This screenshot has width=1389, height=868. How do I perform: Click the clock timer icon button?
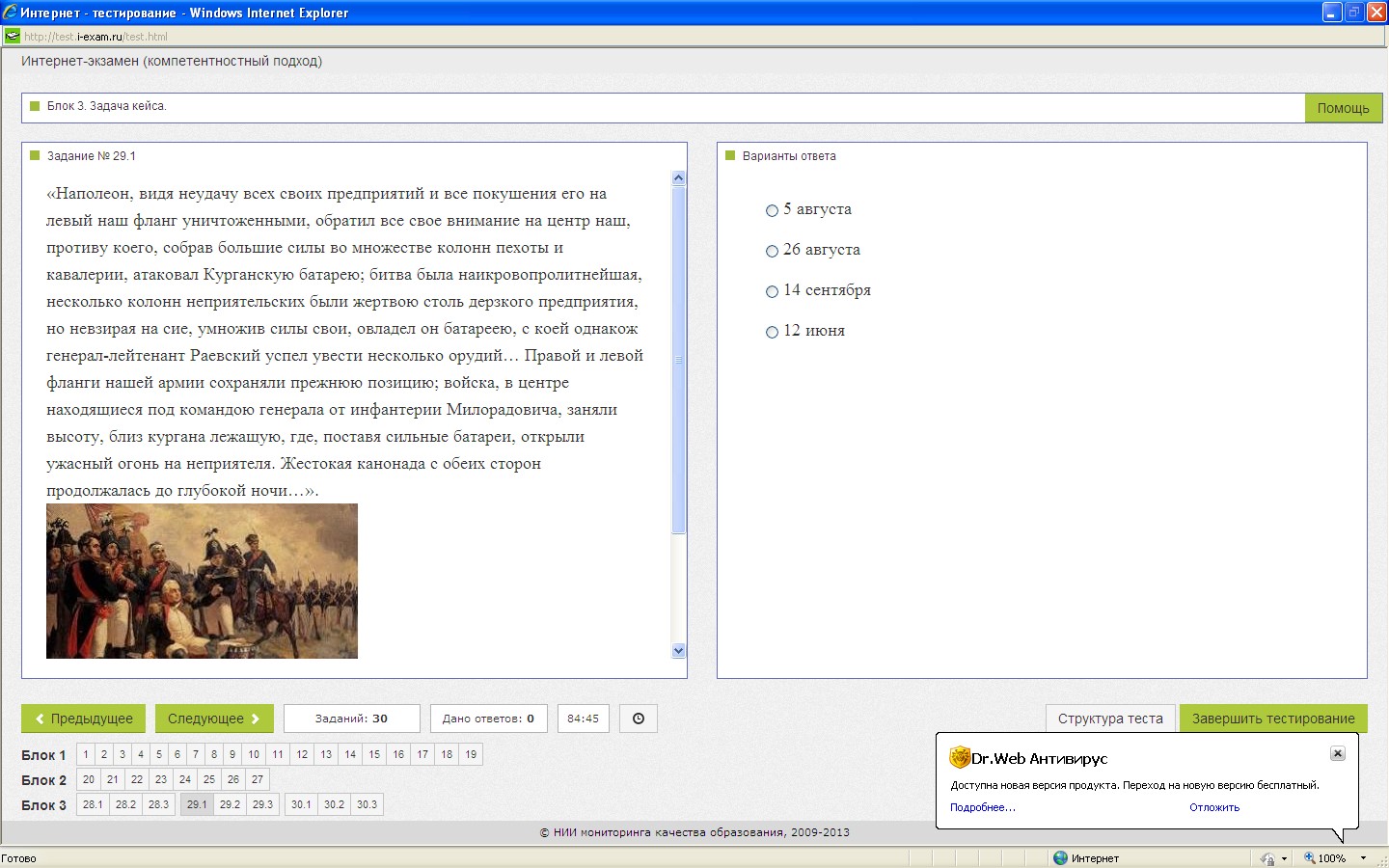(638, 719)
